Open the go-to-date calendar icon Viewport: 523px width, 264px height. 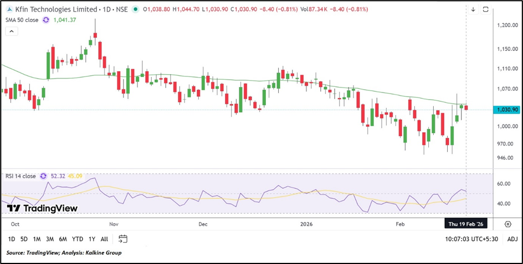[x=123, y=239]
